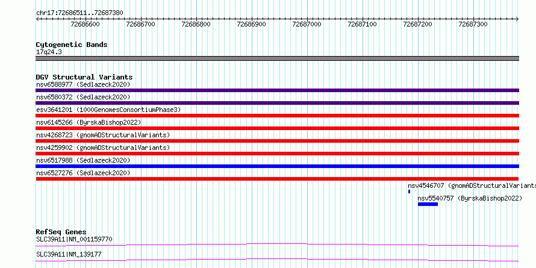Click the red bar under esv3641201
The width and height of the screenshot is (536, 268).
277,116
